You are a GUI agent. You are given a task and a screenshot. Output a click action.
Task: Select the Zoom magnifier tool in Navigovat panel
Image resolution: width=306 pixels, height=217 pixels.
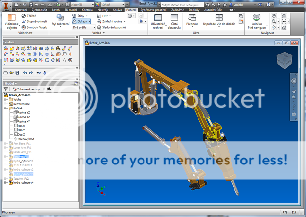274,22
